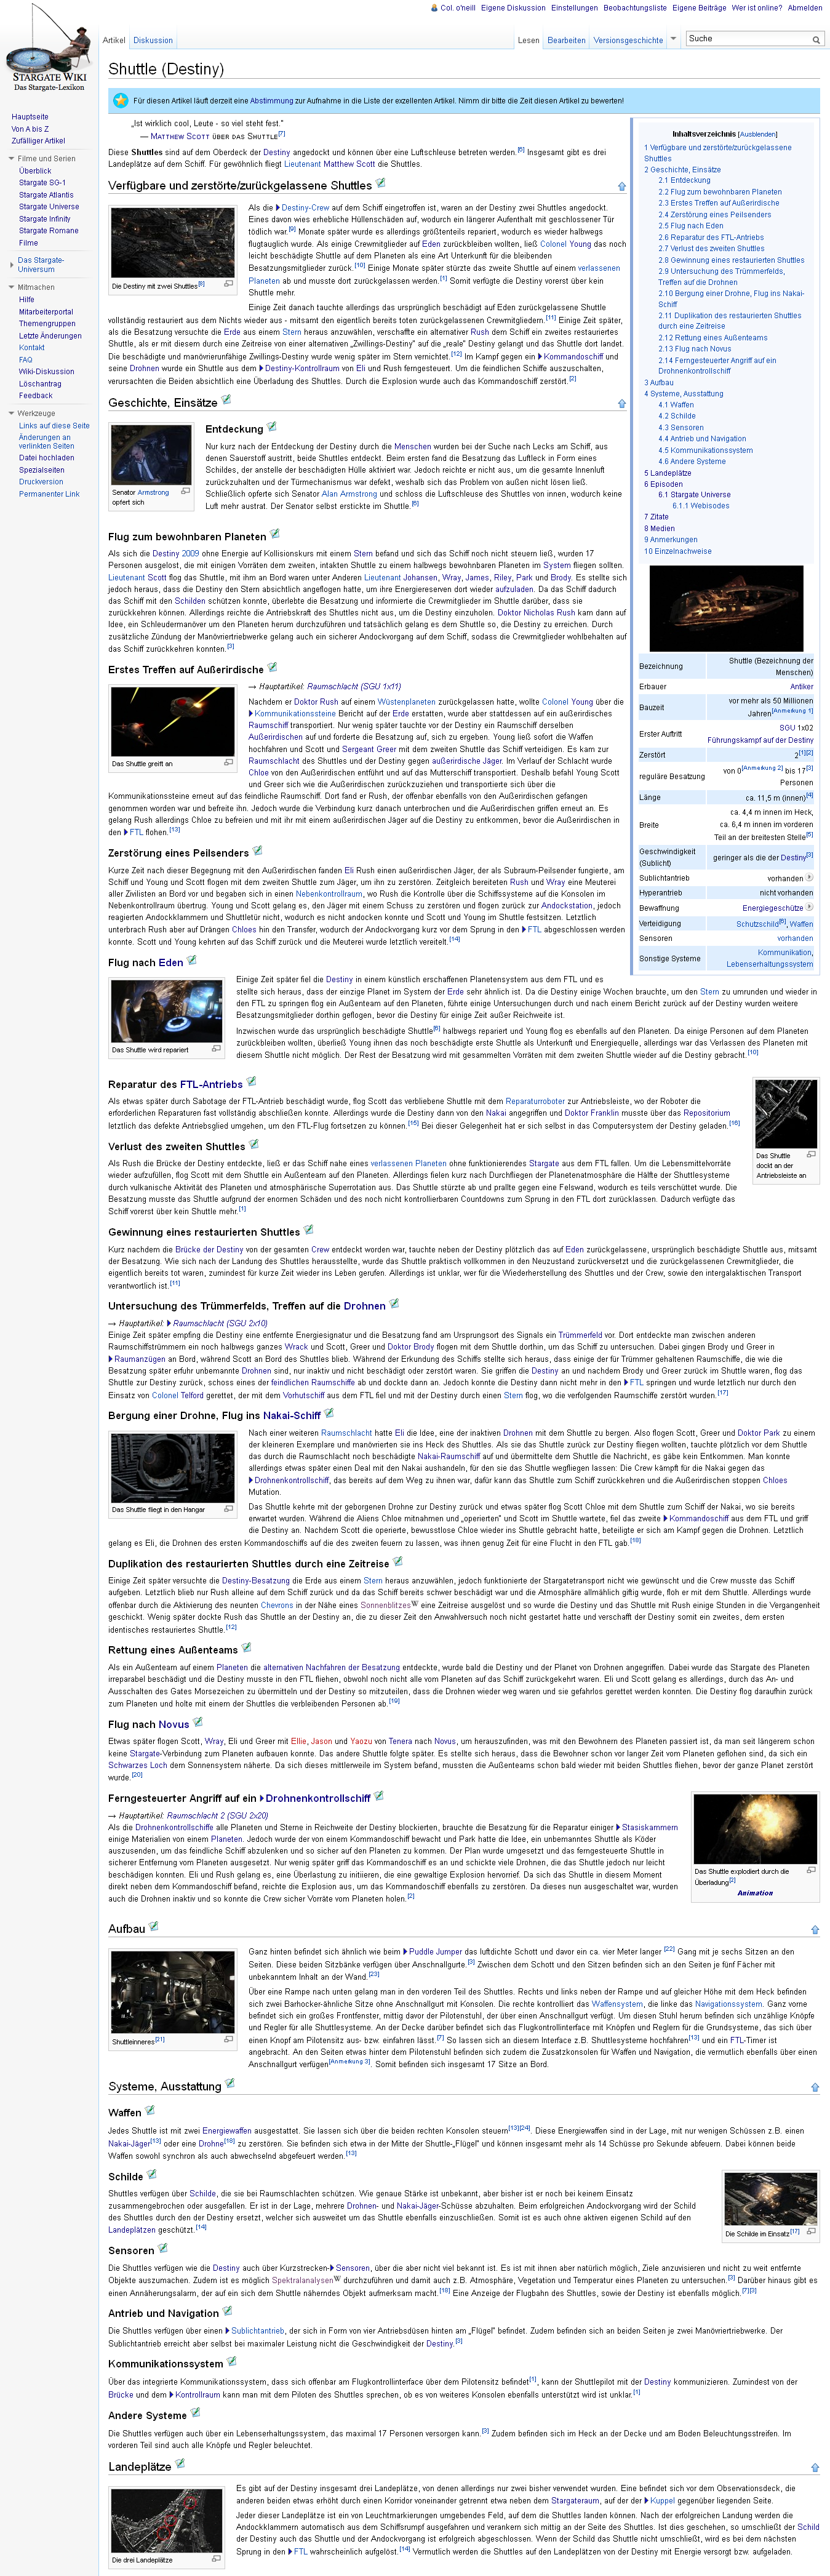Screen dimensions: 830x2576
Task: Click the star icon in the voting banner
Action: pyautogui.click(x=121, y=101)
